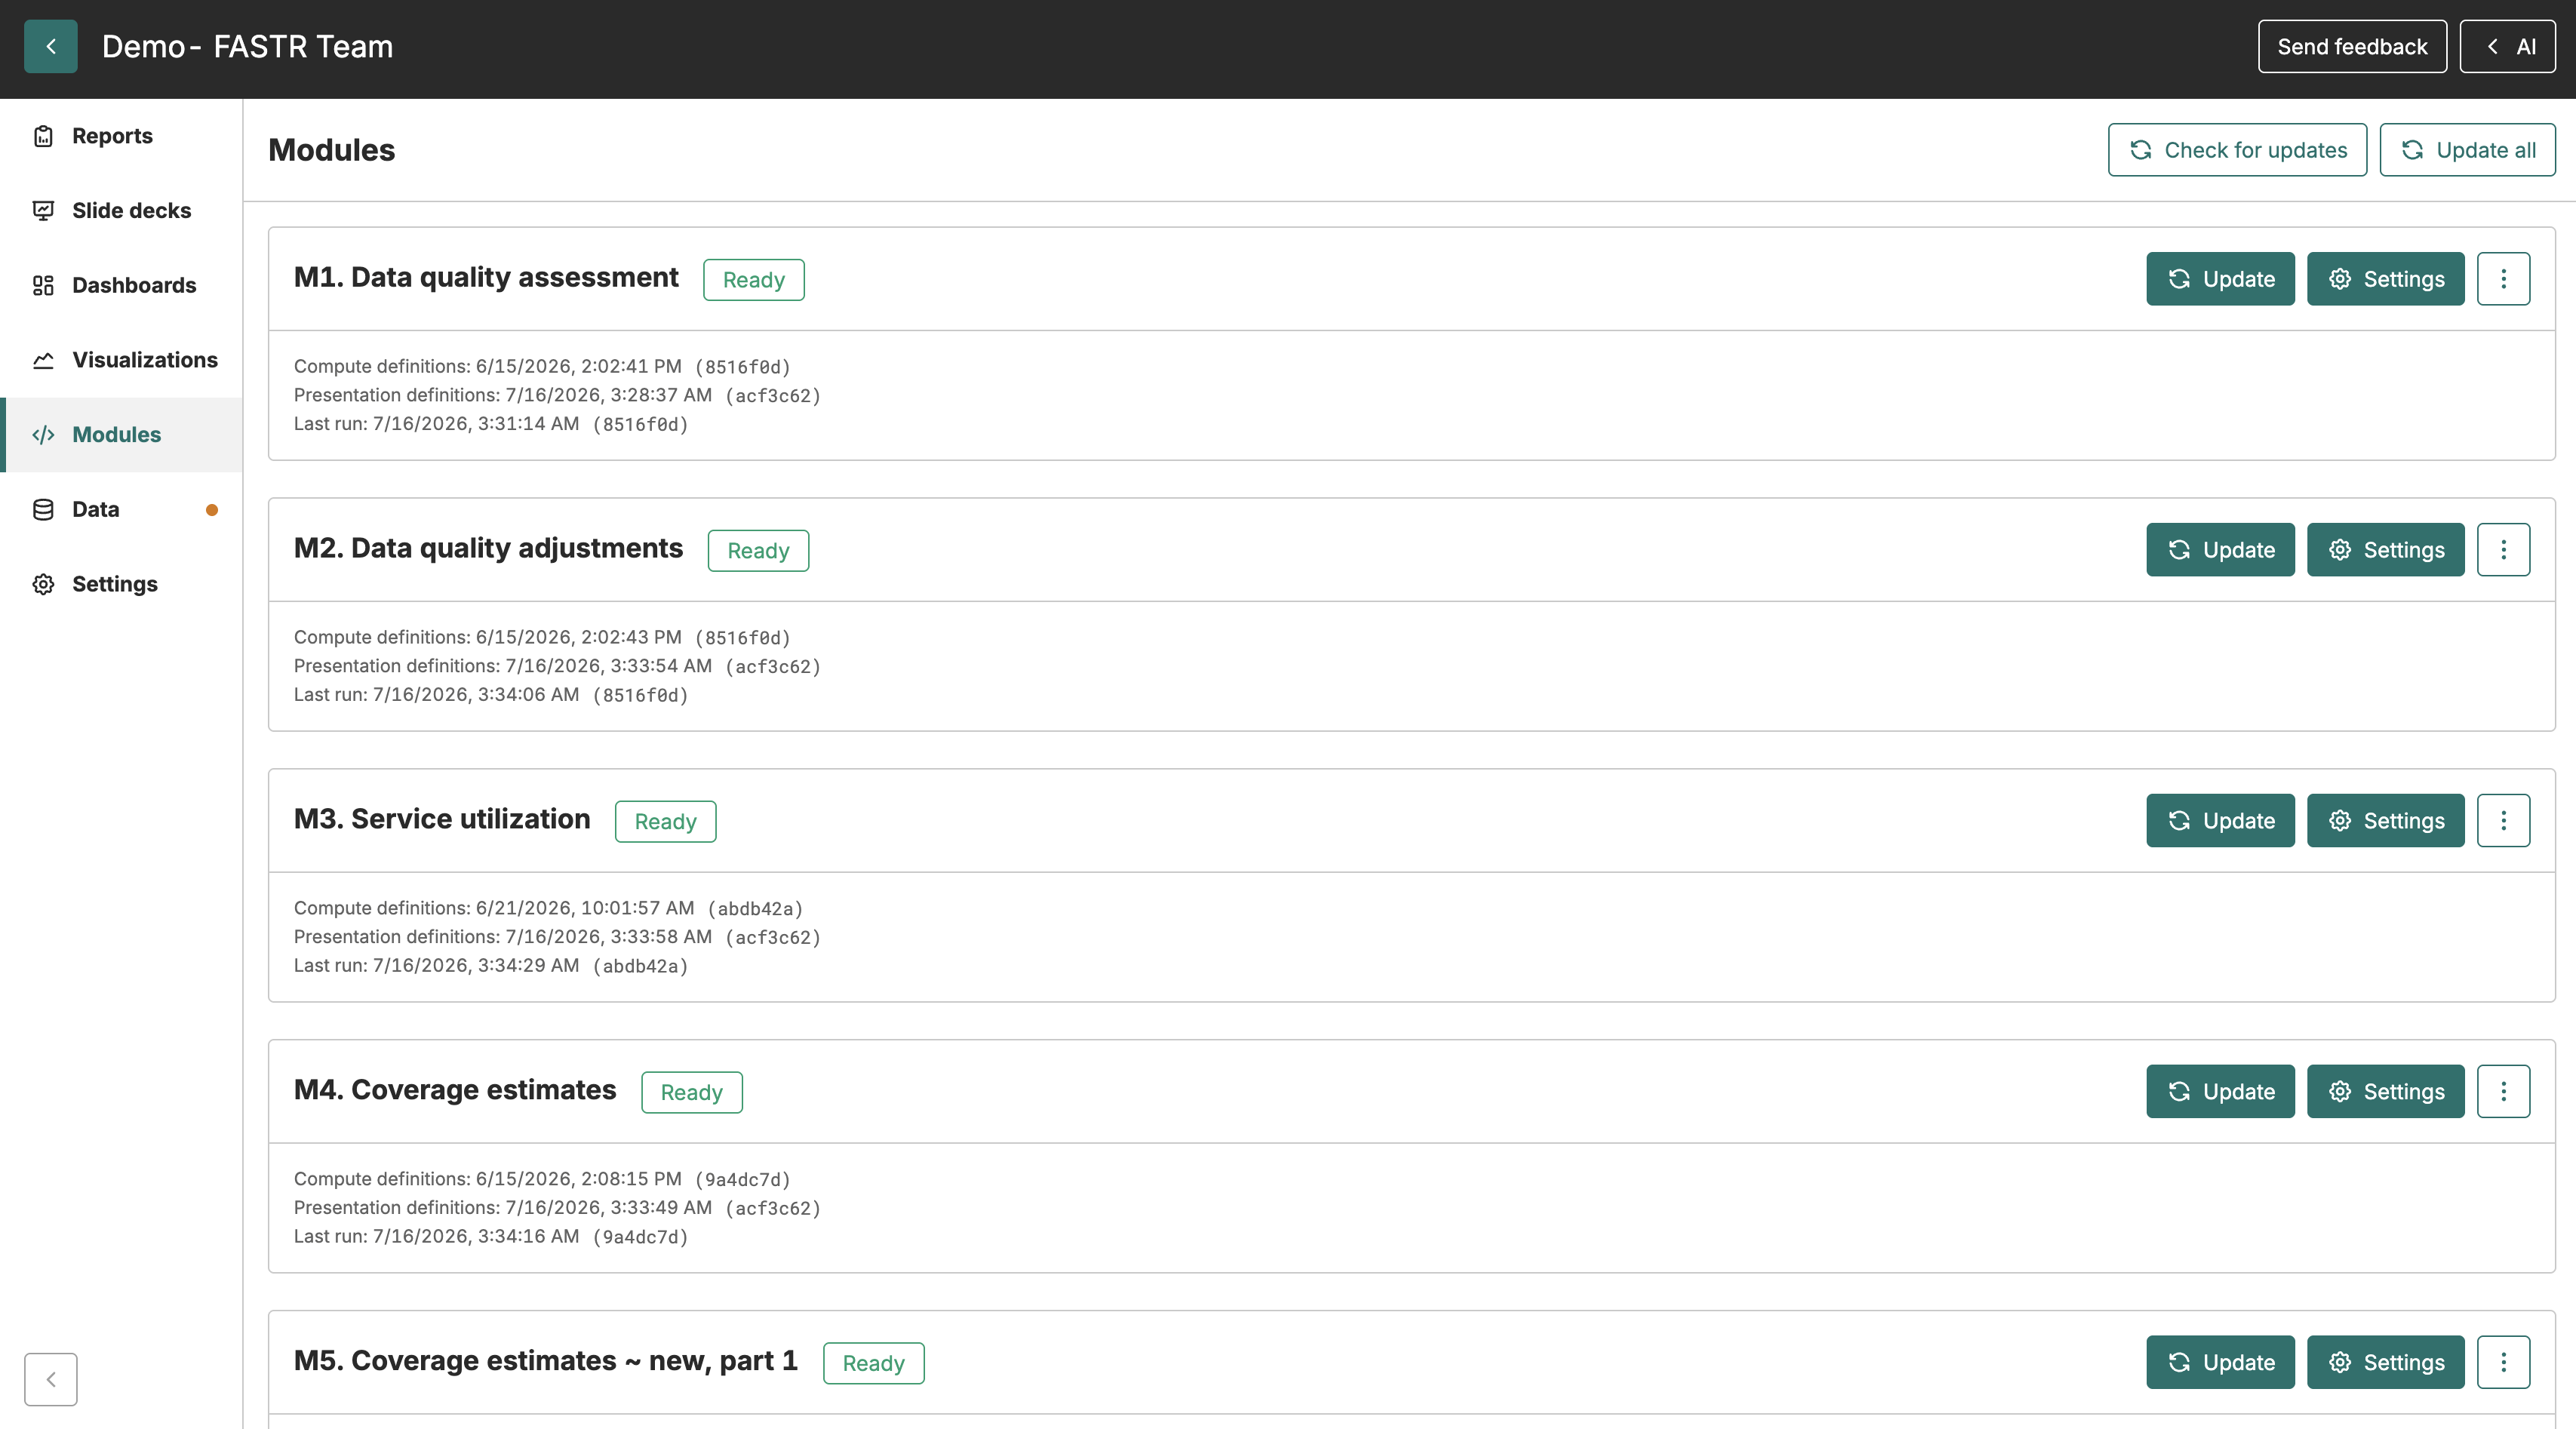The height and width of the screenshot is (1429, 2576).
Task: Click the Slide decks presentation icon
Action: click(43, 210)
